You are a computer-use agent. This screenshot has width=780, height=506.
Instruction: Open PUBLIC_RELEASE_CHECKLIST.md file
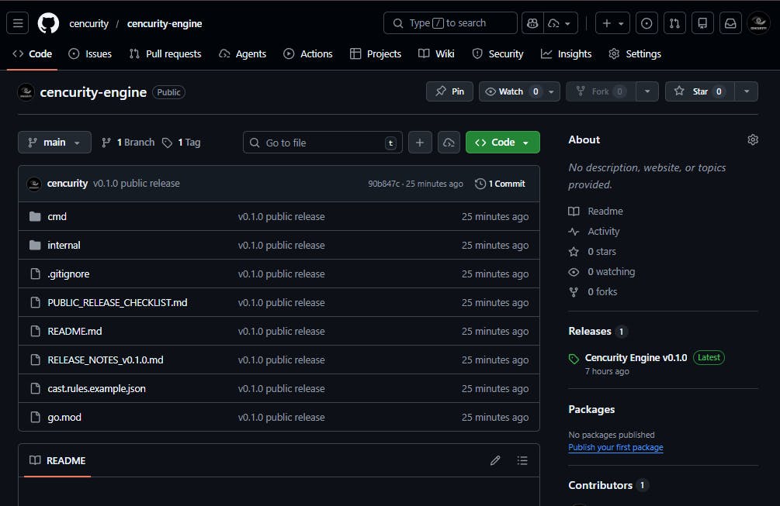click(x=117, y=303)
